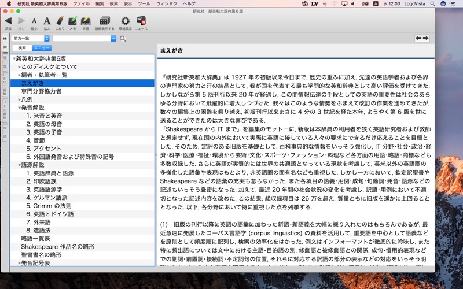Select the 検索 vertical side tab

pos(5,43)
